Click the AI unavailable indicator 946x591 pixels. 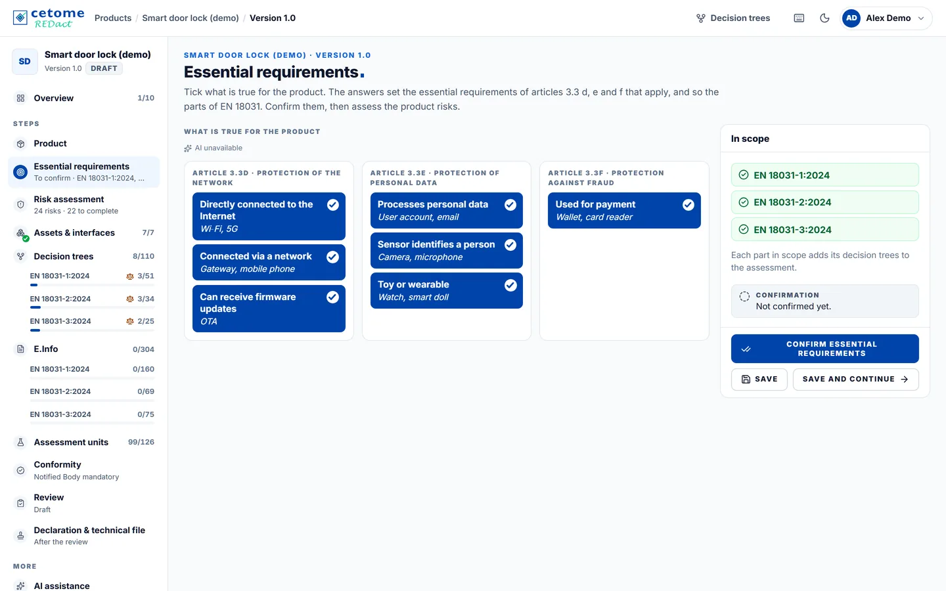(x=214, y=148)
